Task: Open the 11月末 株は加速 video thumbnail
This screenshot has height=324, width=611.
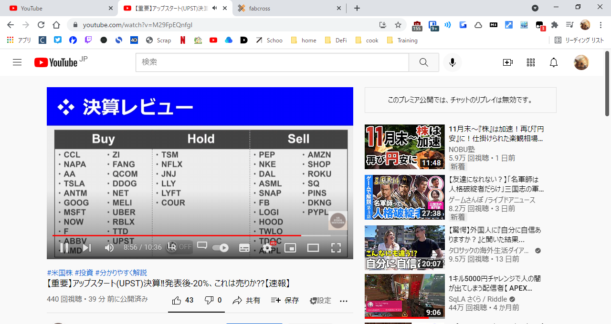Action: click(405, 147)
